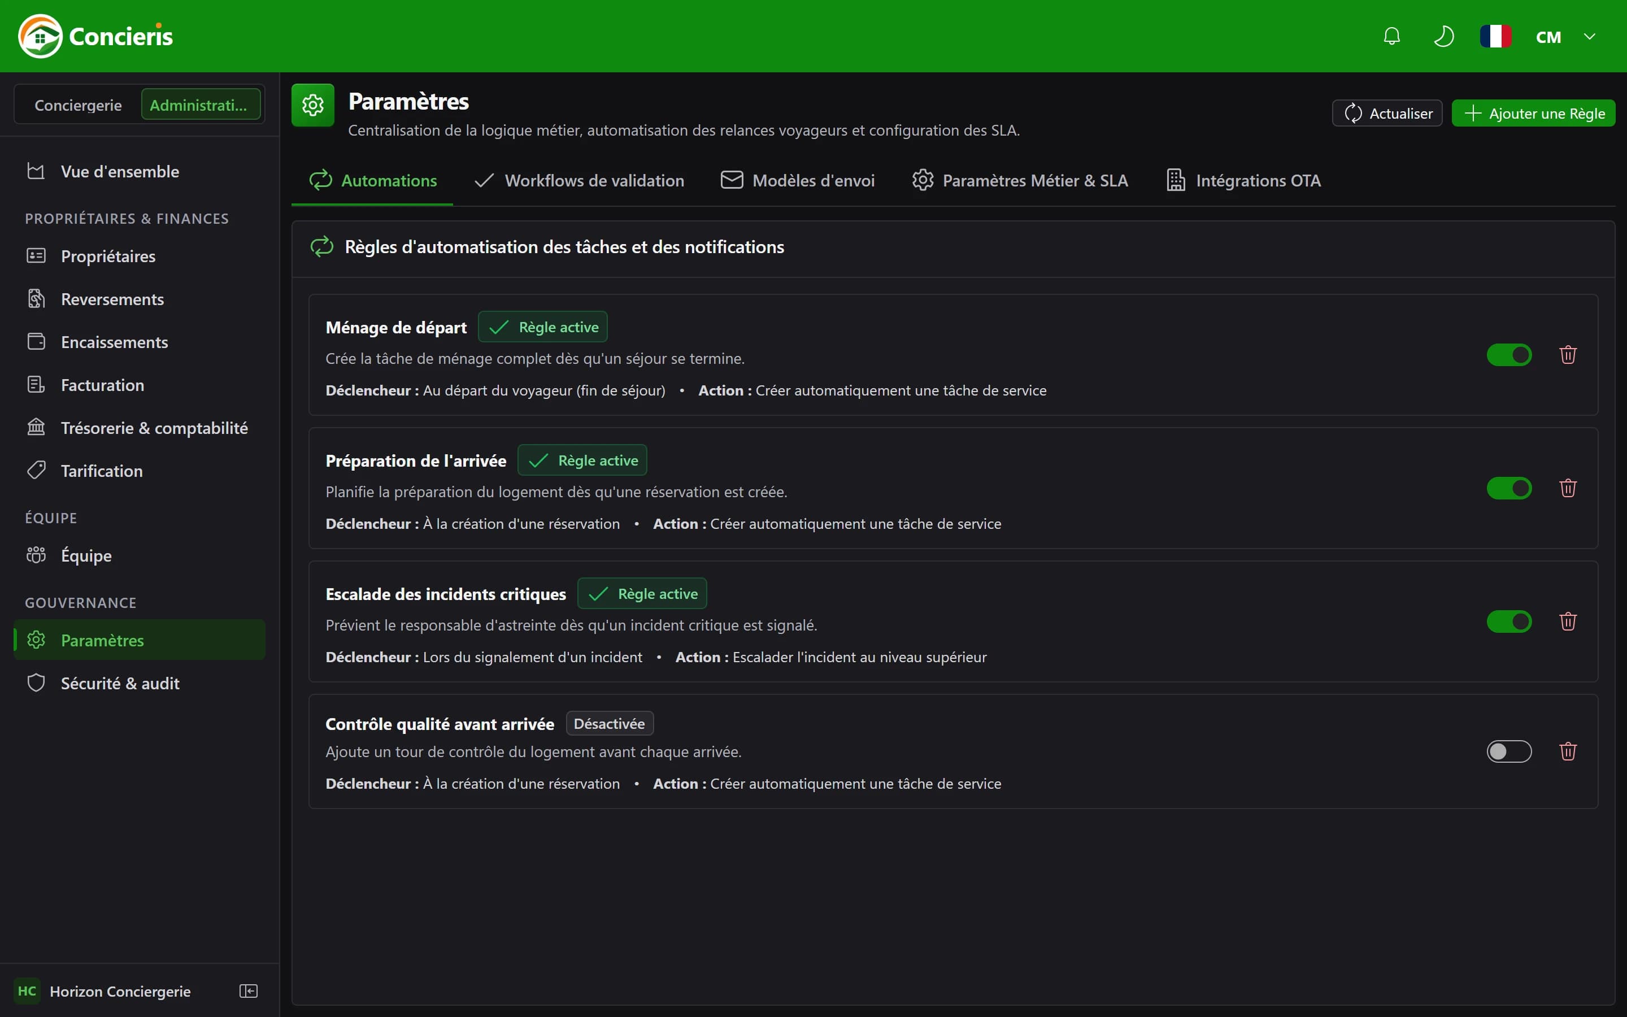Disable the Ménage de départ toggle
1627x1017 pixels.
(1509, 354)
